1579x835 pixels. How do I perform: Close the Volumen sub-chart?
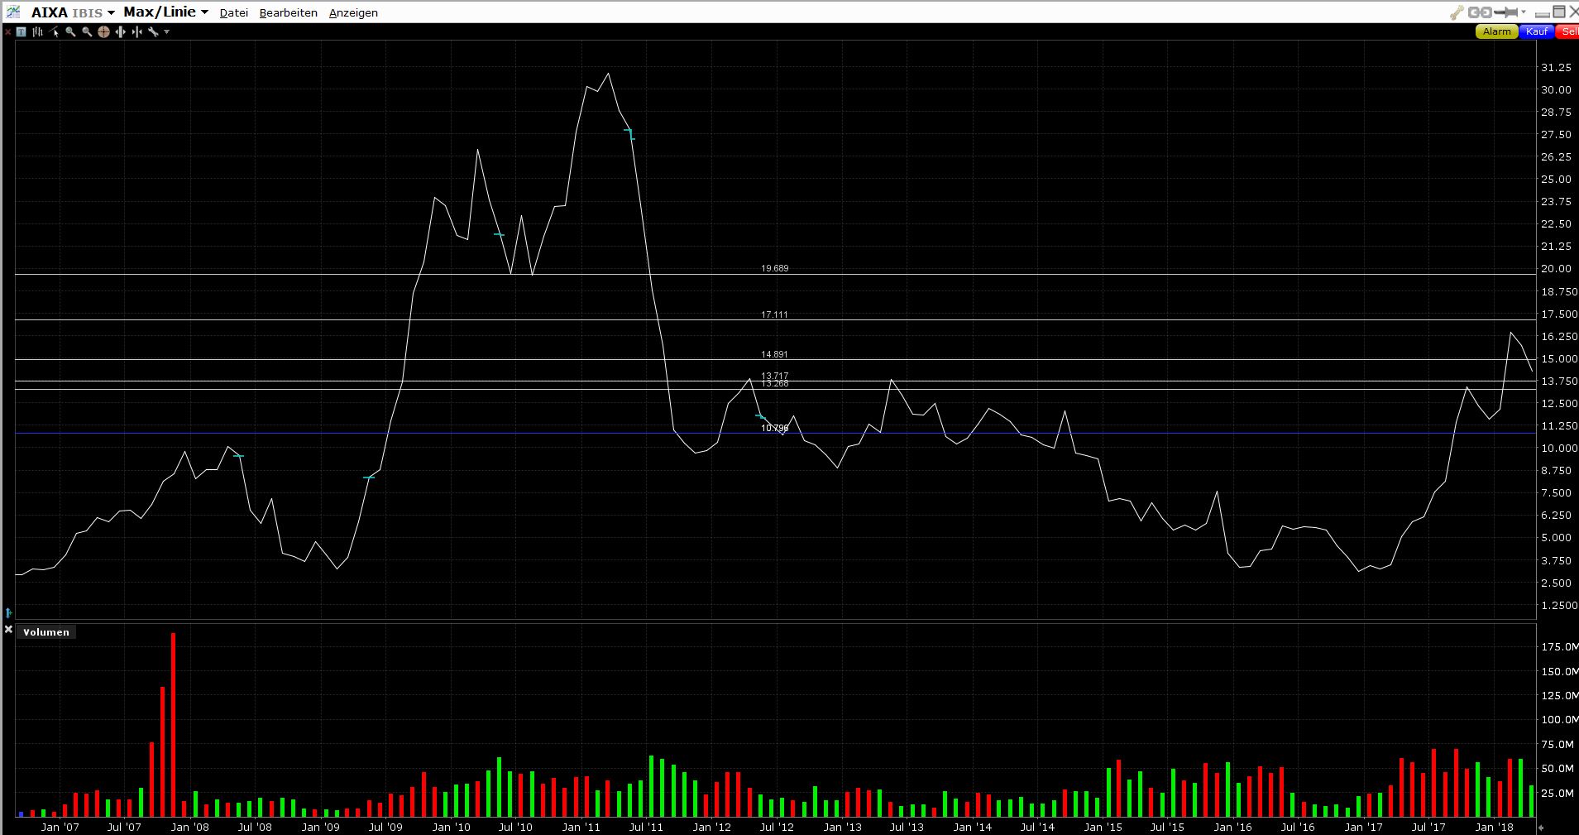[8, 631]
